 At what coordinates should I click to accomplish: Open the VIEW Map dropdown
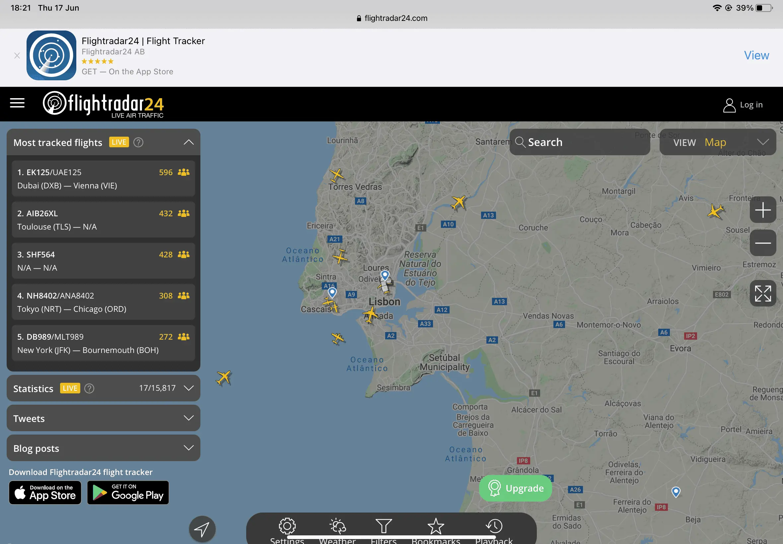pyautogui.click(x=718, y=142)
